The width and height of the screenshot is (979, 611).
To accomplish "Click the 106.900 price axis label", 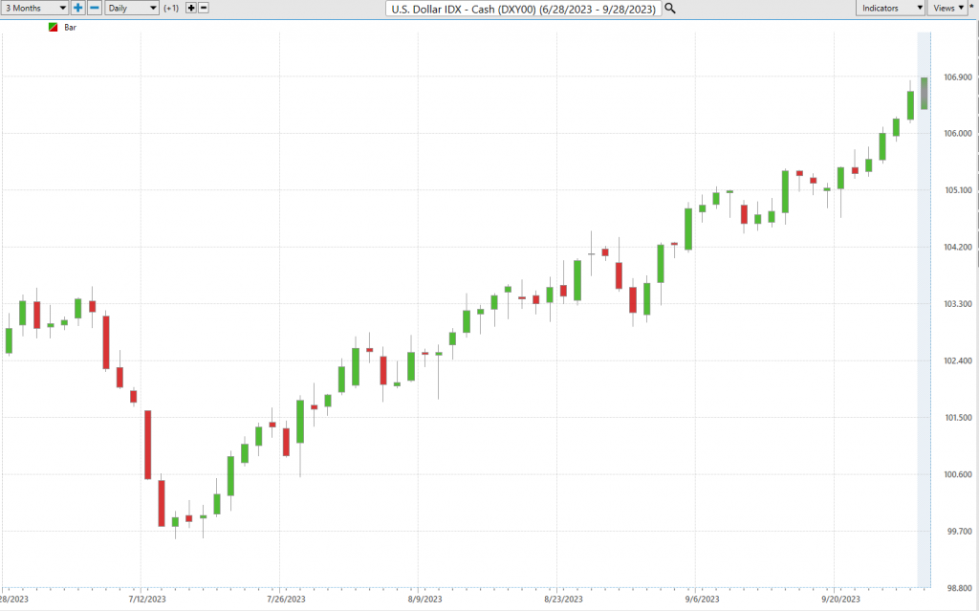I will coord(958,76).
